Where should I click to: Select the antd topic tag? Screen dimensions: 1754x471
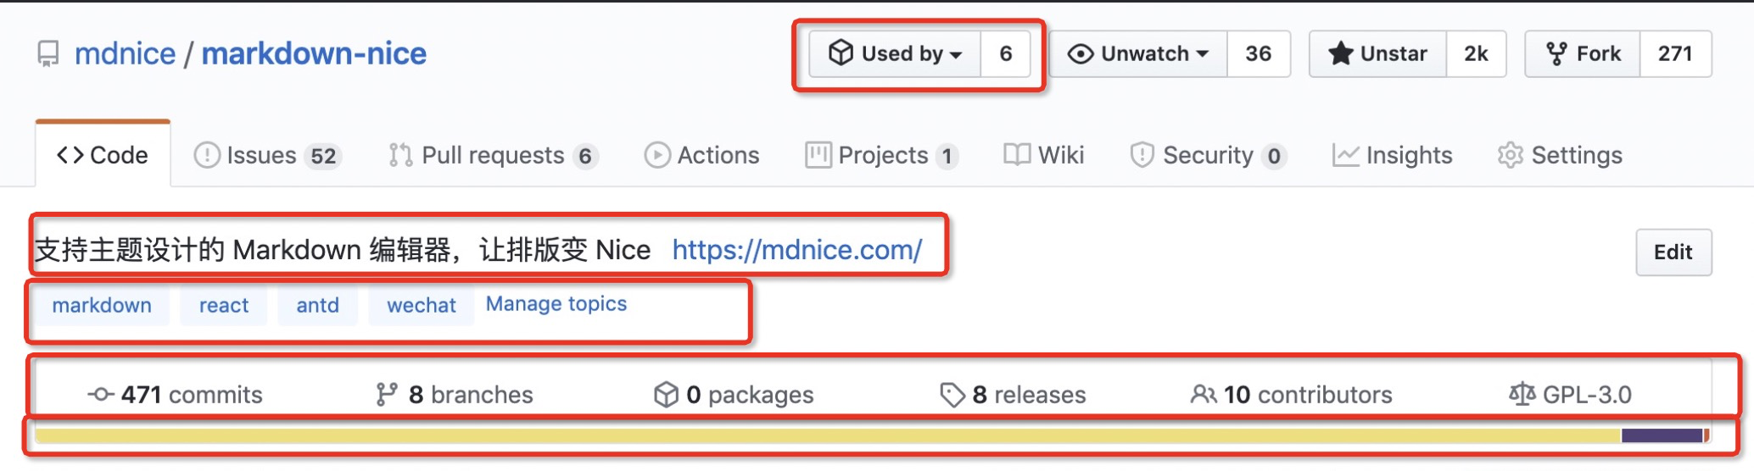(x=317, y=305)
